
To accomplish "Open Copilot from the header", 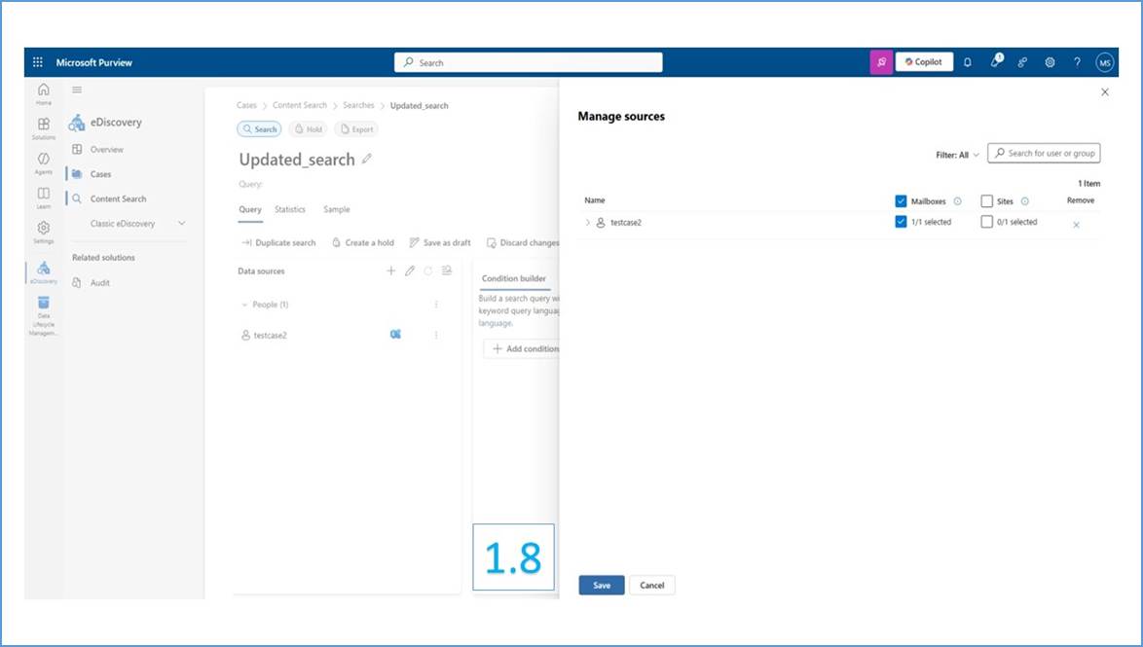I will coord(924,62).
